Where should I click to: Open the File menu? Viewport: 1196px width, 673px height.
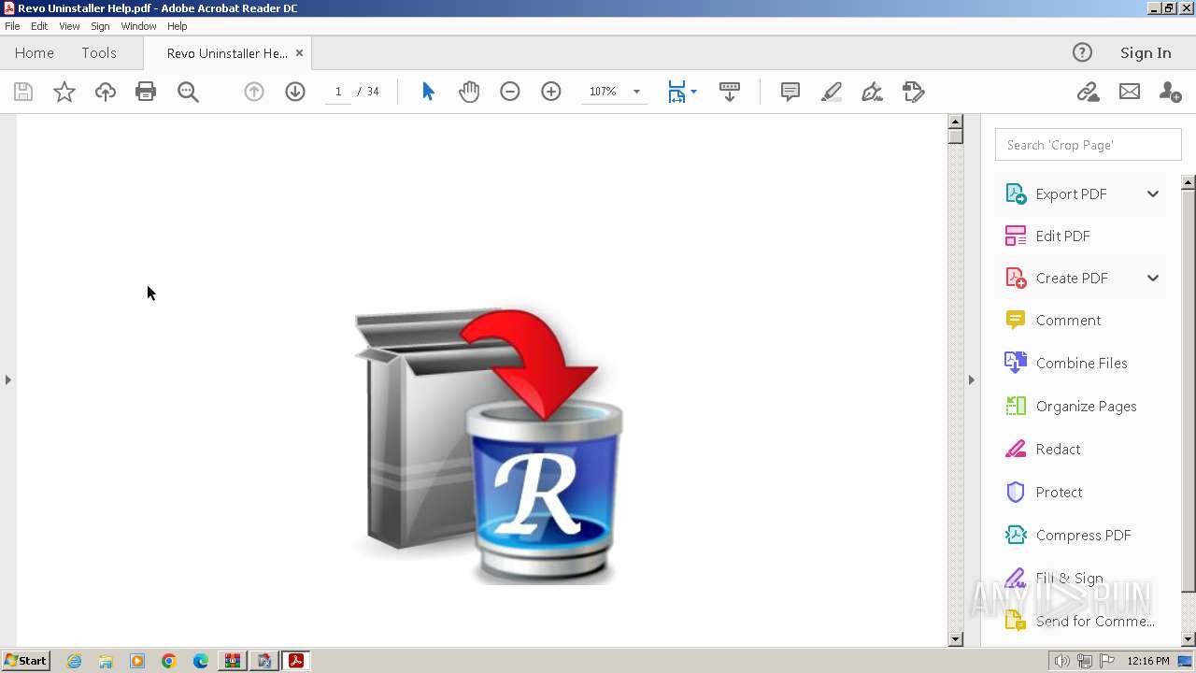[12, 26]
